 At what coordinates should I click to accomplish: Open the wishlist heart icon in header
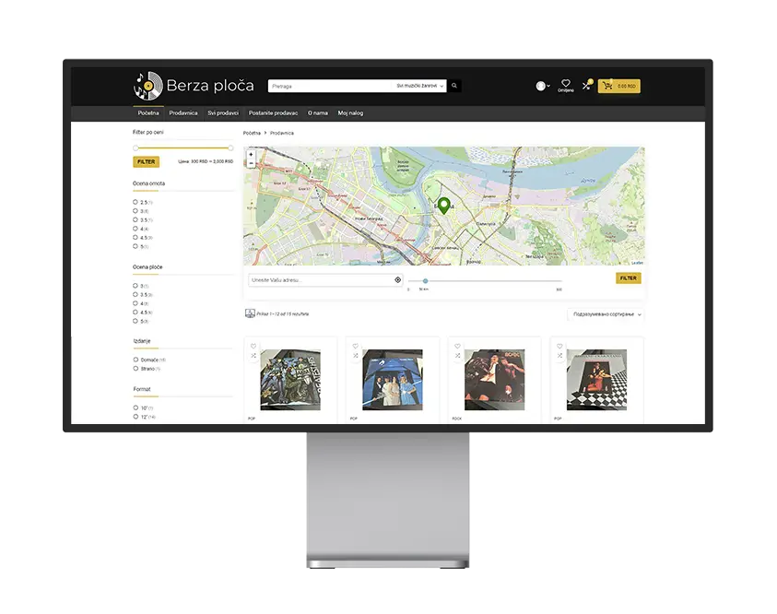pyautogui.click(x=565, y=83)
